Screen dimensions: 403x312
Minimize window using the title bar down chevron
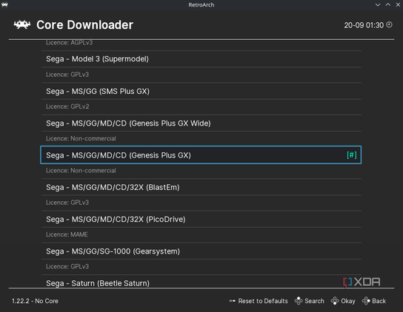[x=378, y=4]
